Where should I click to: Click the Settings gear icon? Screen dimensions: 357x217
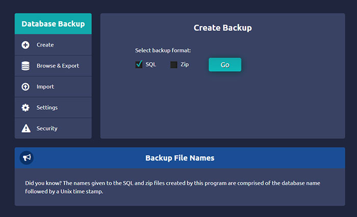pyautogui.click(x=25, y=108)
